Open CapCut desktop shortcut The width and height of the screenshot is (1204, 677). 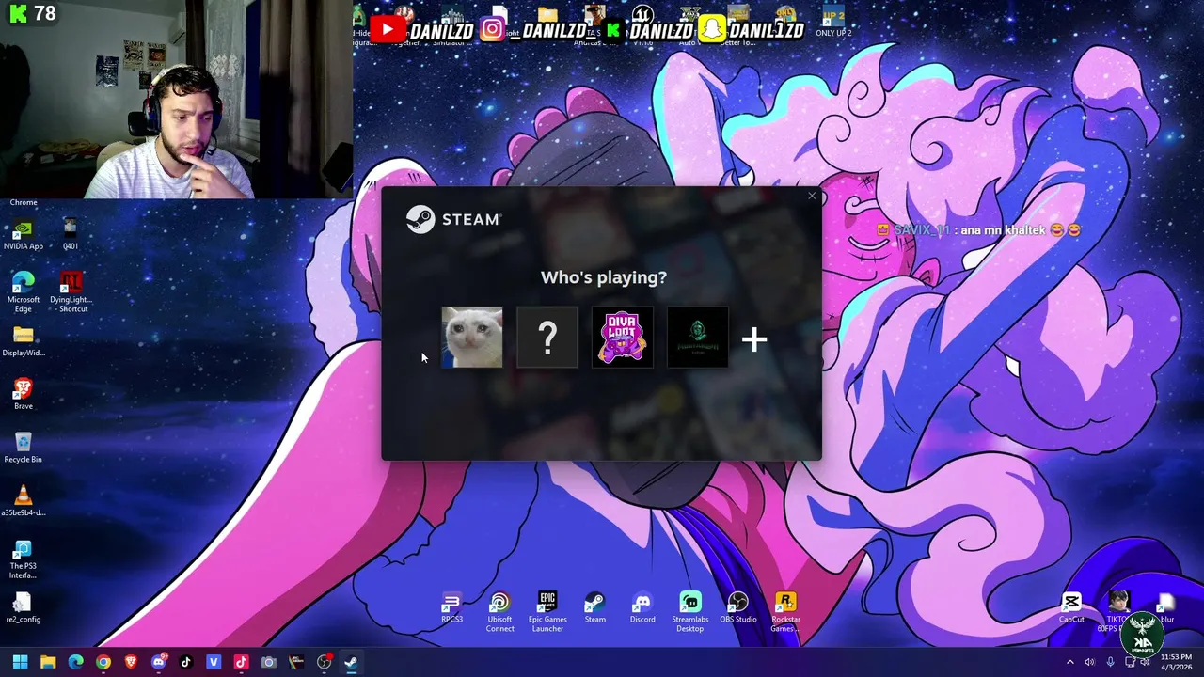[x=1071, y=607]
